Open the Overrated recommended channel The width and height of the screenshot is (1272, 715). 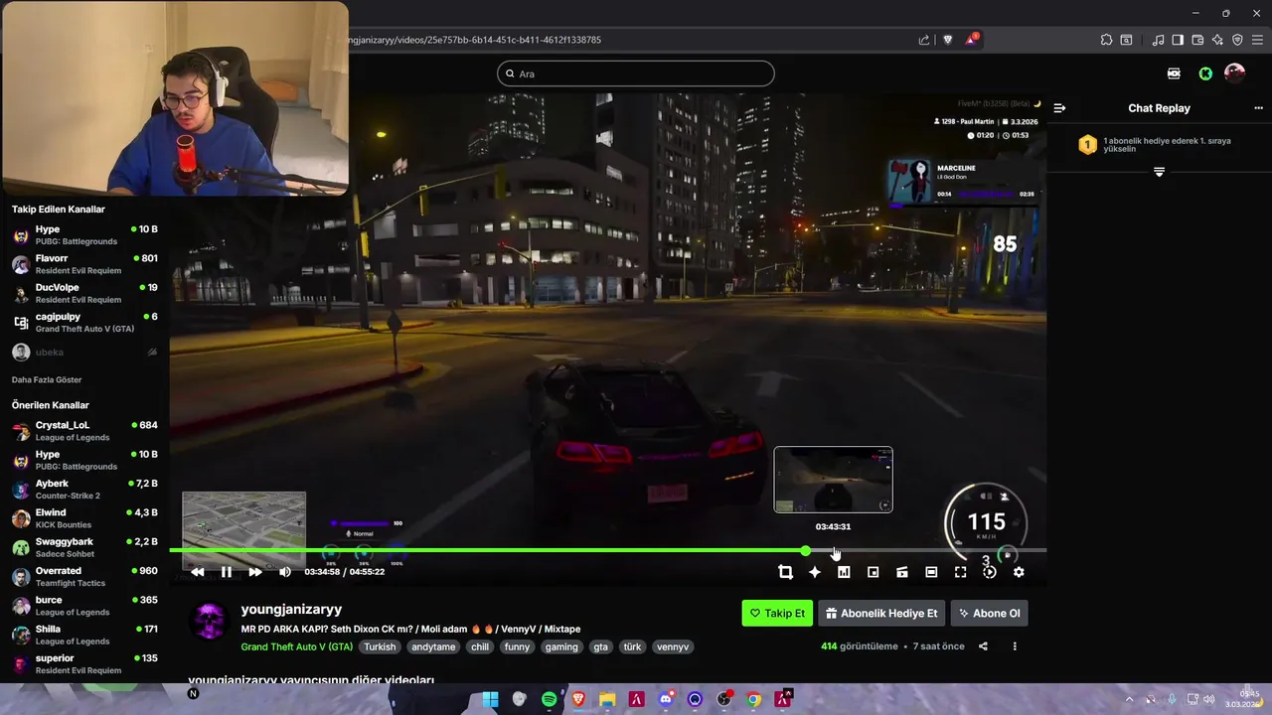click(x=84, y=577)
